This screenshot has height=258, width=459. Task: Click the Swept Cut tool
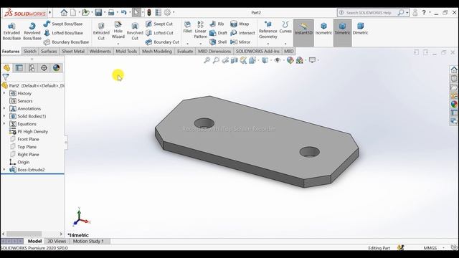click(x=159, y=24)
